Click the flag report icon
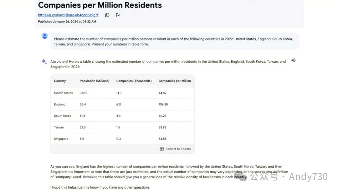Viewport: 338px width, 190px height. [118, 15]
